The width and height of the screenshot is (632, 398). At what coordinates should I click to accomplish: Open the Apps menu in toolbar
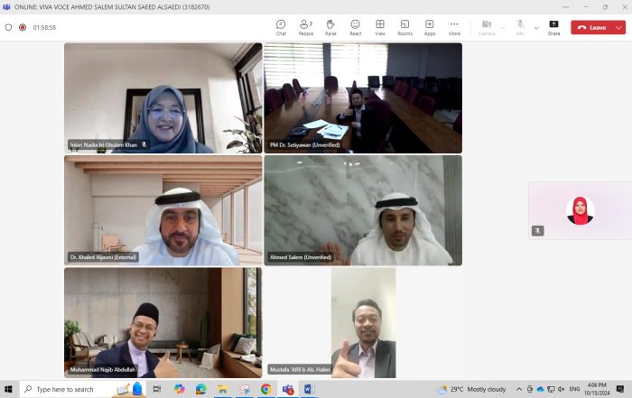pos(430,27)
